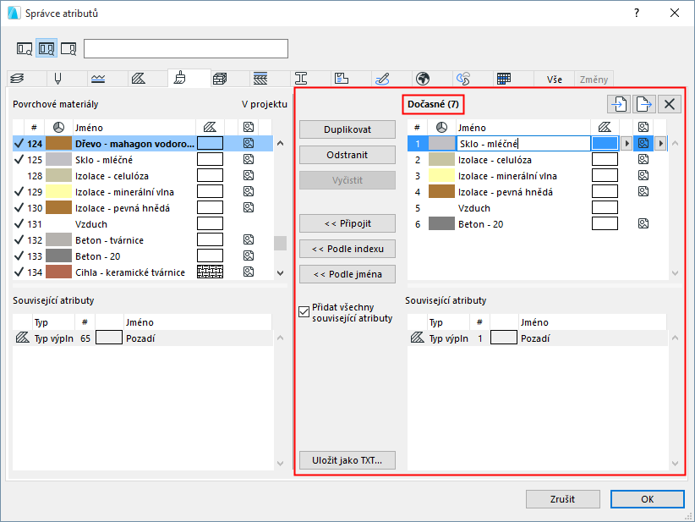Click the attribute search input field
Viewport: 695px width, 522px height.
coord(186,48)
